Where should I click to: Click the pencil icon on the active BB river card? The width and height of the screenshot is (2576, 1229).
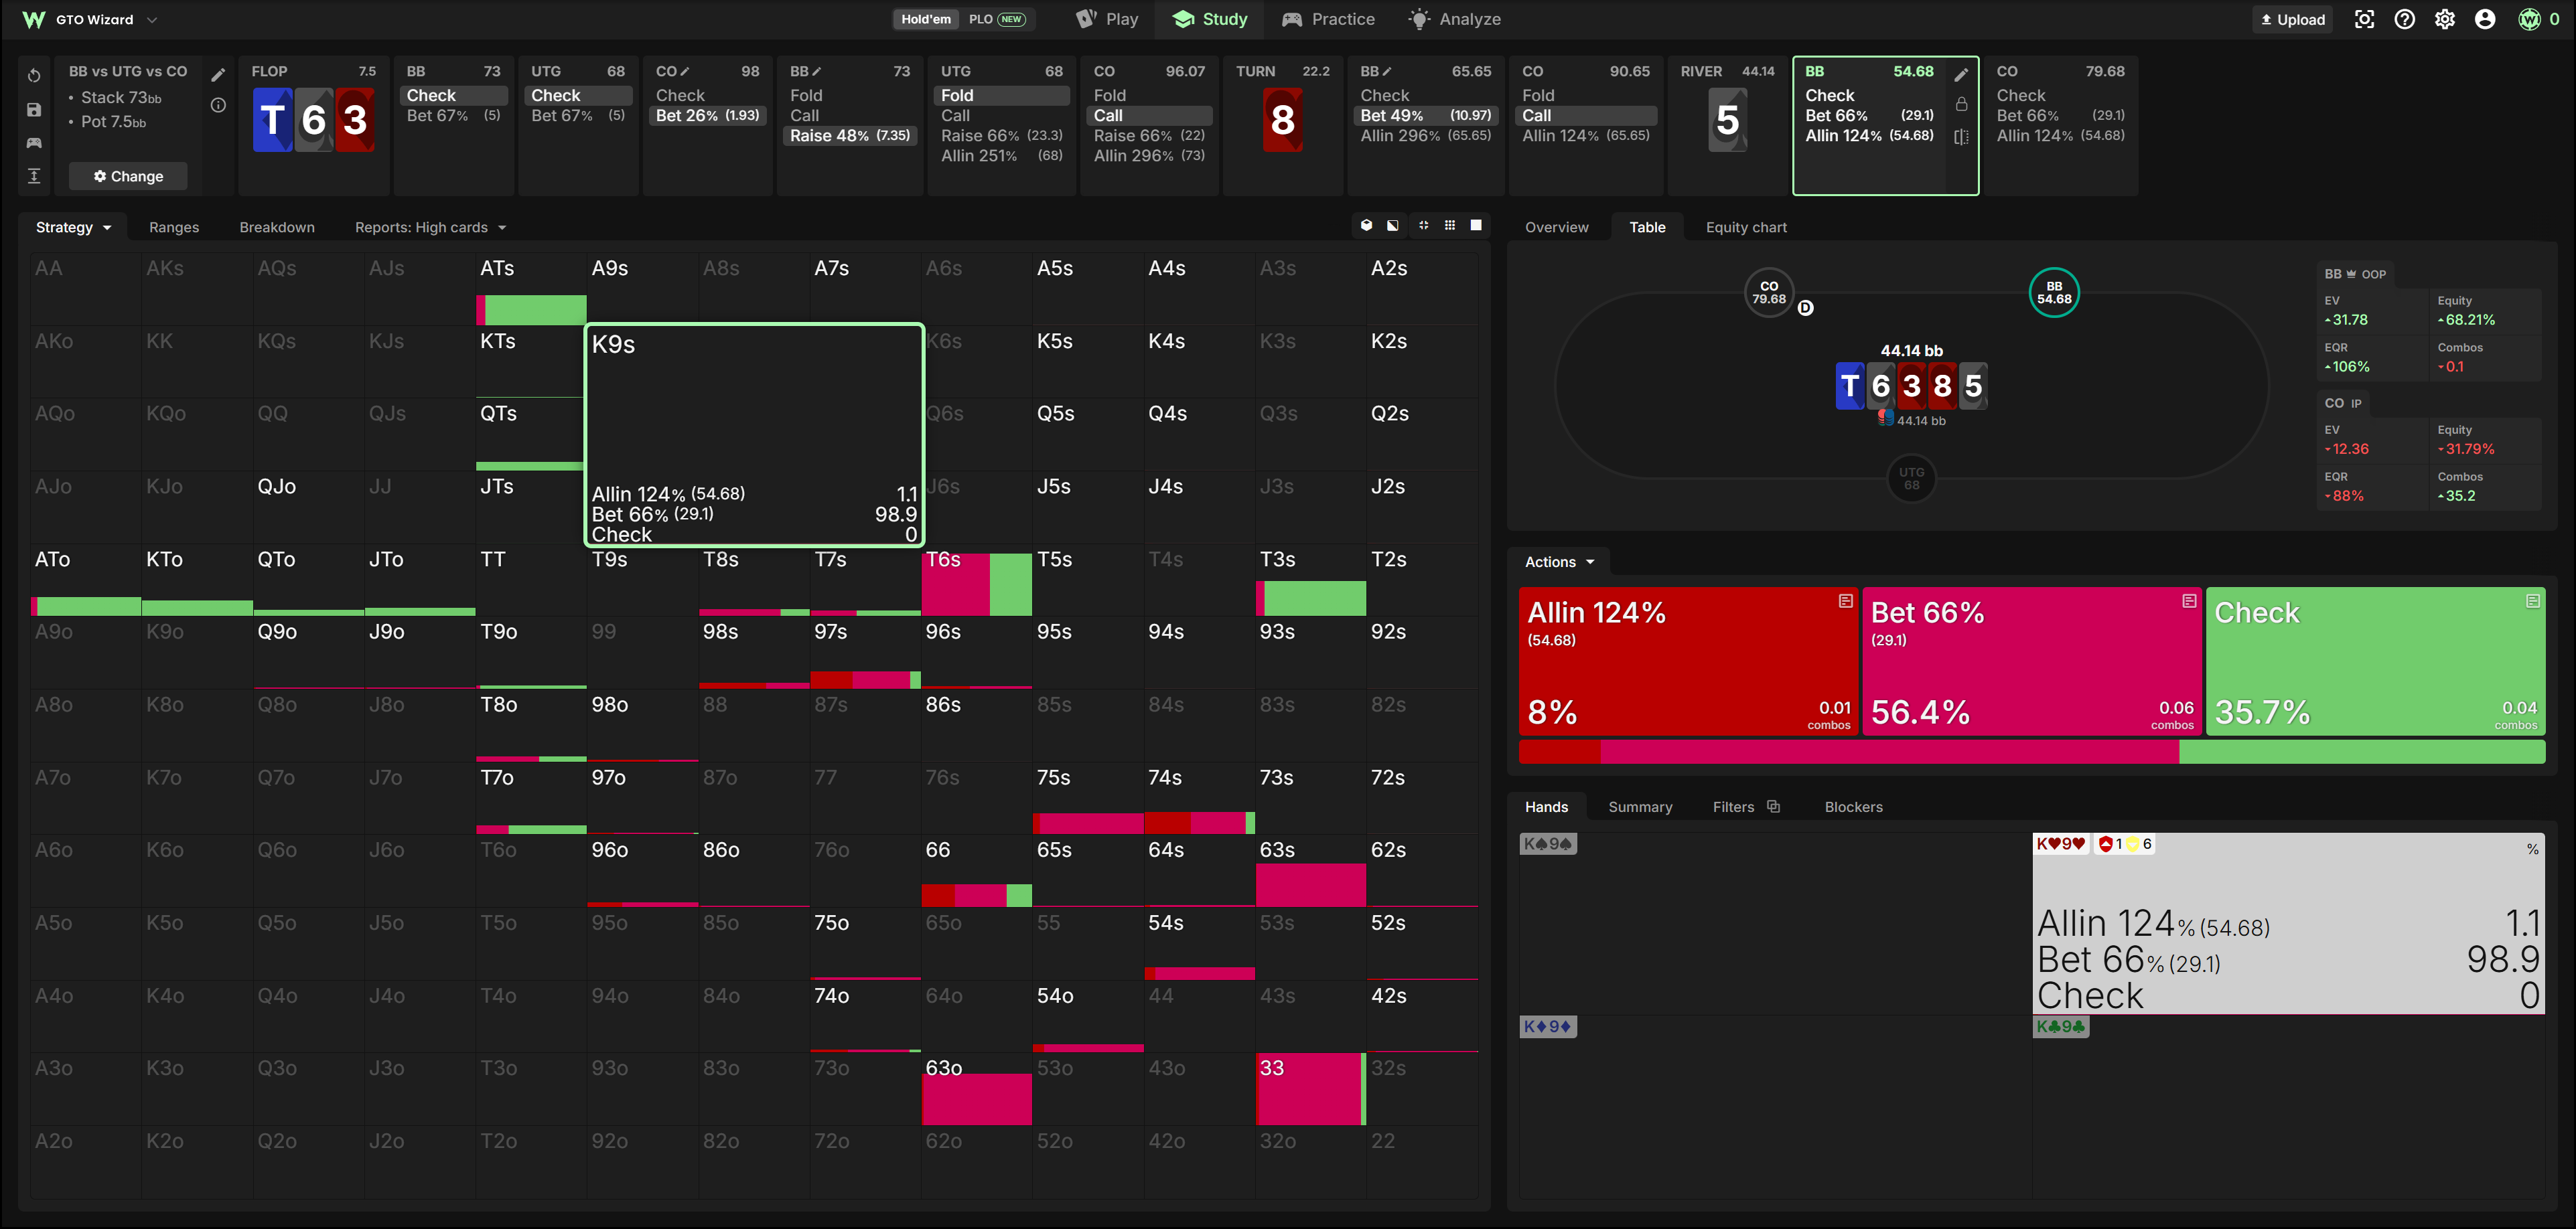pos(1961,75)
